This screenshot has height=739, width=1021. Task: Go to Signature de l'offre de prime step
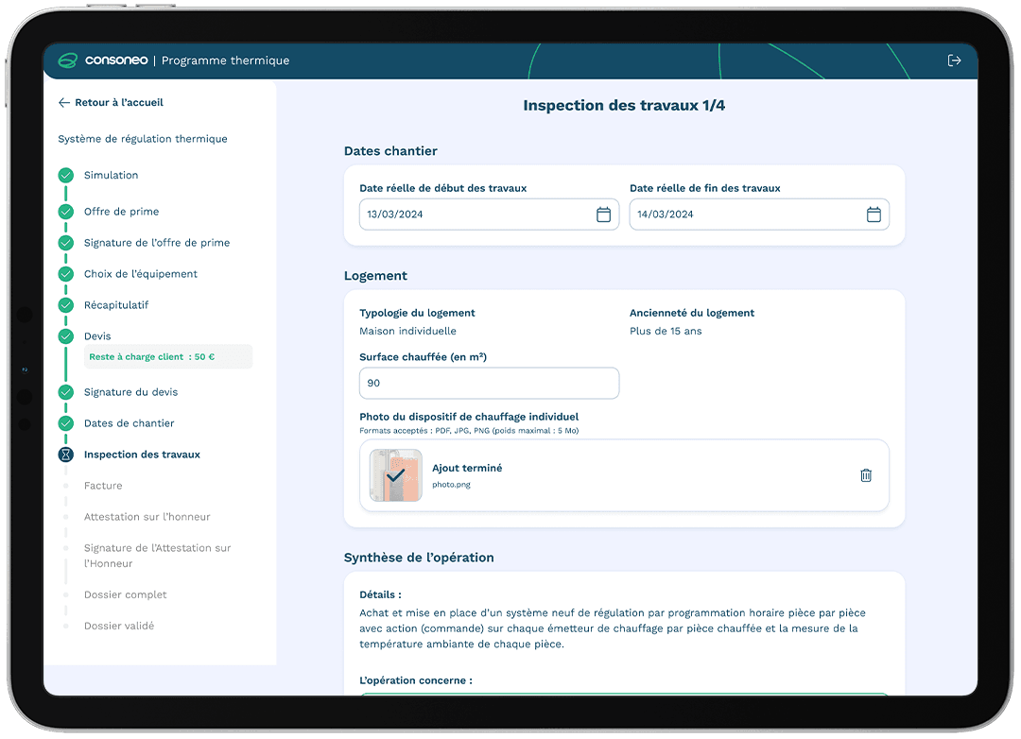(156, 243)
